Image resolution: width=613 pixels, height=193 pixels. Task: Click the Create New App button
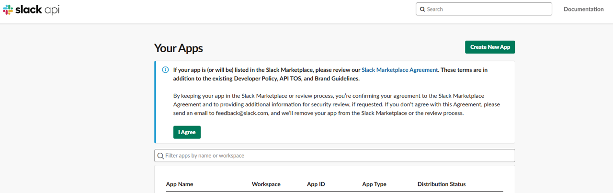(x=490, y=47)
